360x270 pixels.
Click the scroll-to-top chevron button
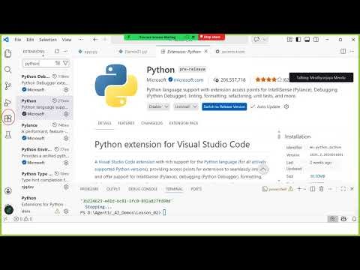[263, 169]
